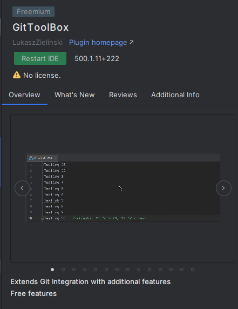Select the last carousel page dot
The width and height of the screenshot is (238, 309).
click(x=193, y=270)
